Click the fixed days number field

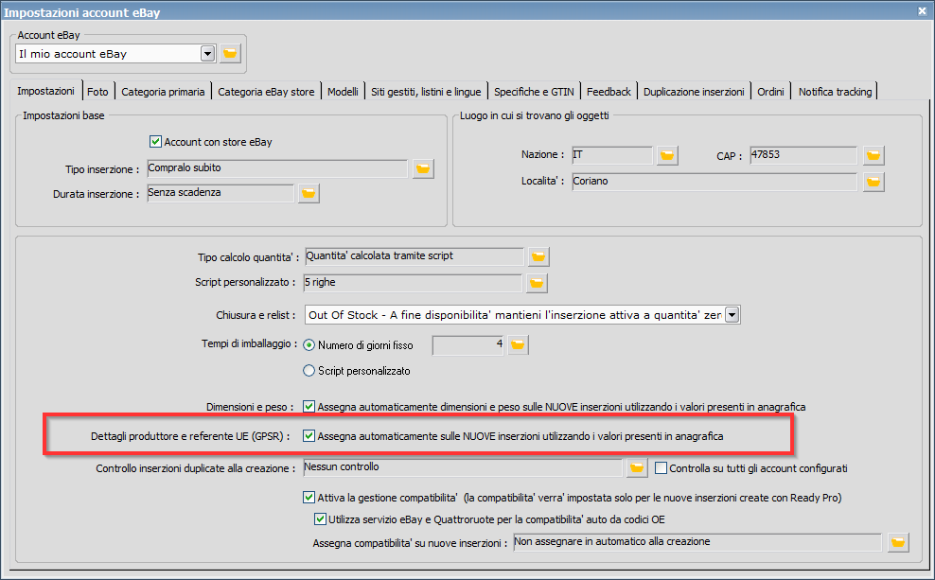[x=468, y=344]
